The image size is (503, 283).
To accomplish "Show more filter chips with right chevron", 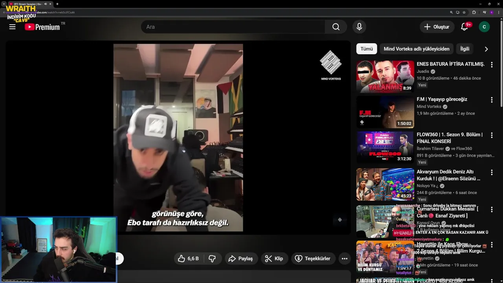I will point(486,49).
